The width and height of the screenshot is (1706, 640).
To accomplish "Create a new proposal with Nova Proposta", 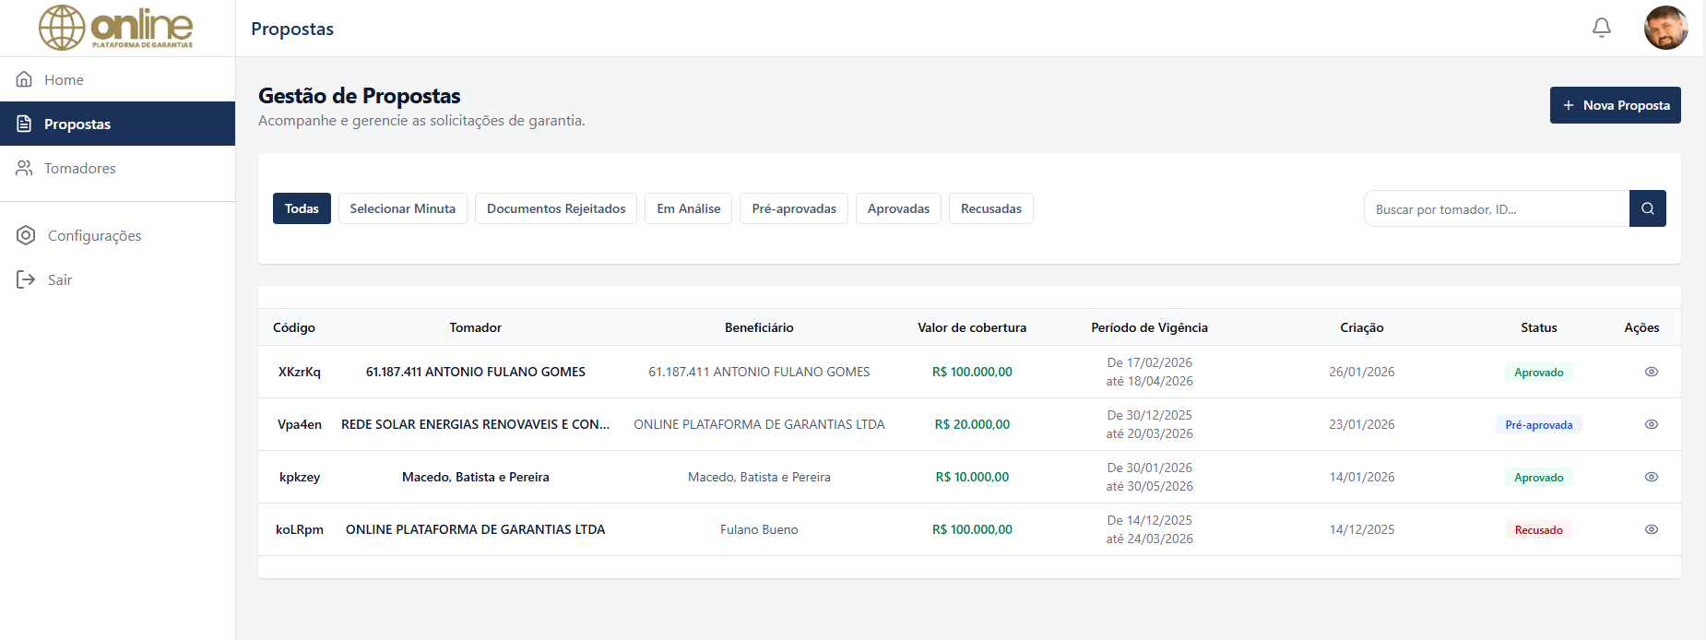I will point(1615,105).
